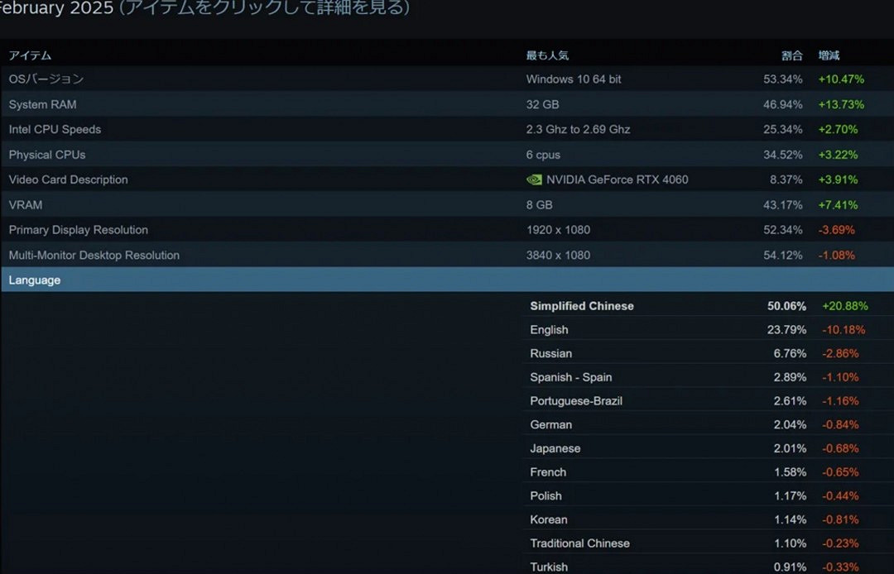Select the Simplified Chinese entry
The image size is (894, 574).
(x=582, y=305)
